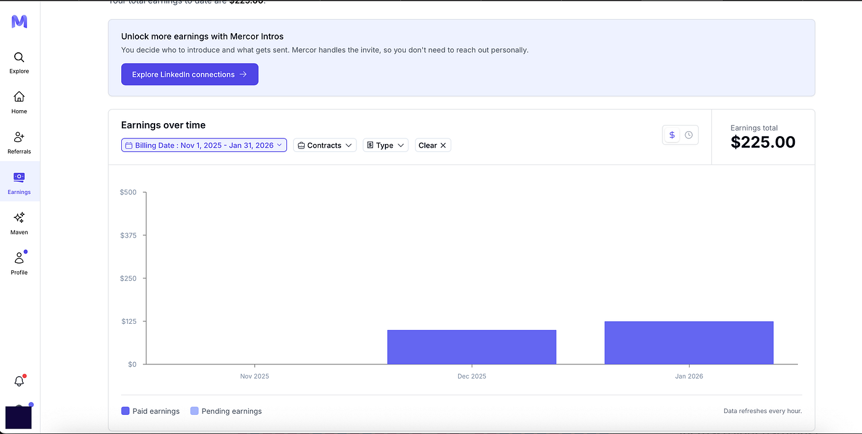This screenshot has width=862, height=434.
Task: Click the $375 axis label
Action: [128, 235]
